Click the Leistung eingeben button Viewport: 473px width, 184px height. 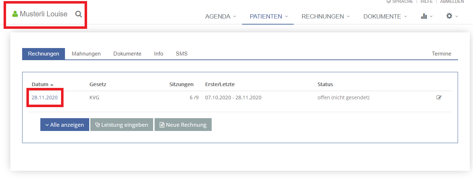pyautogui.click(x=122, y=125)
